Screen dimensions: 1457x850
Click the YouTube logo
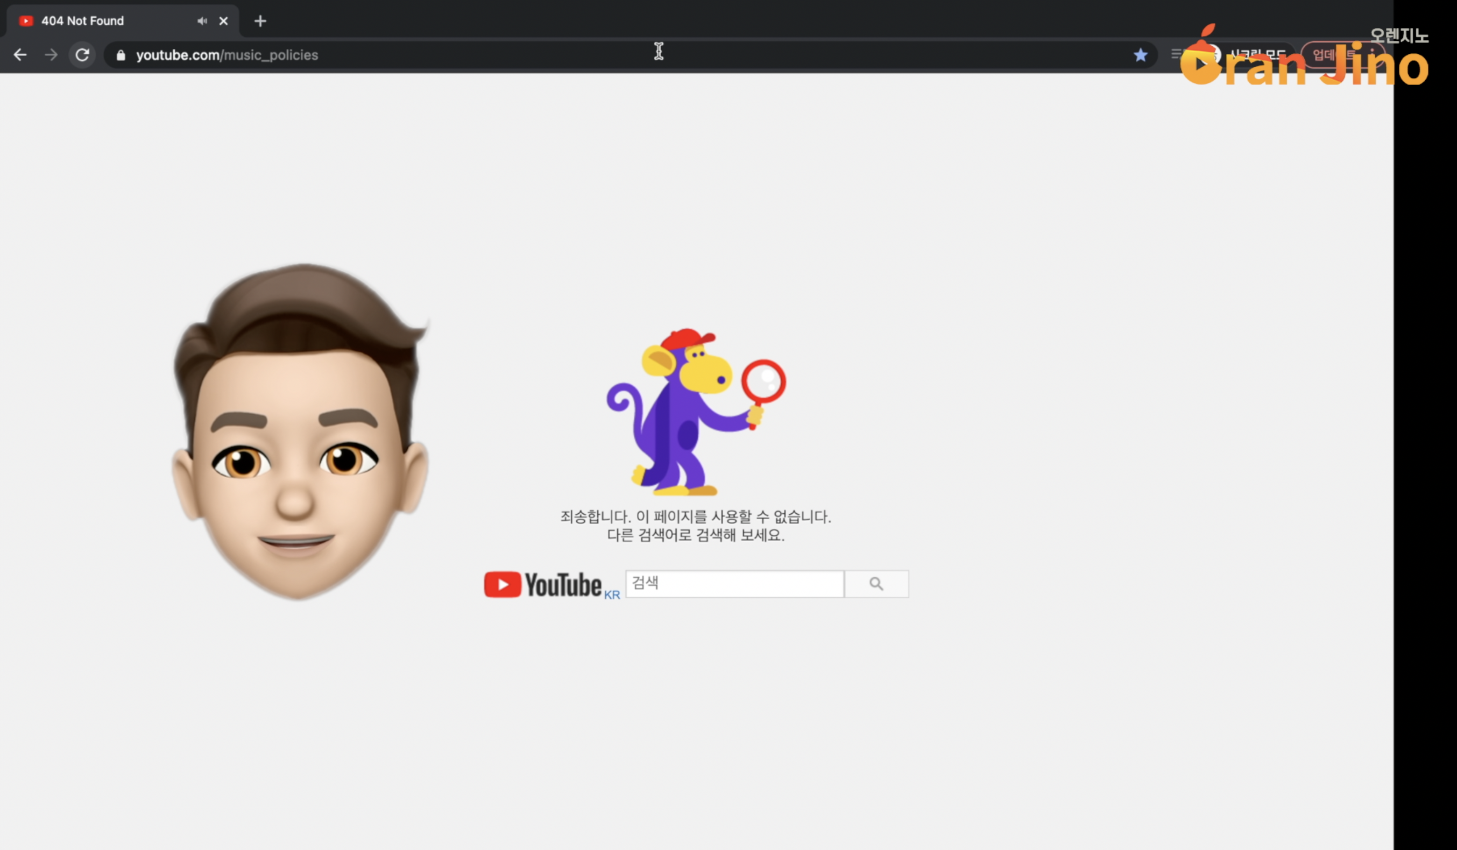[543, 585]
